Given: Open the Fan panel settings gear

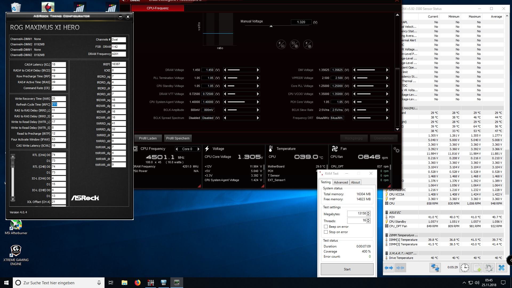Looking at the screenshot, I should [397, 150].
